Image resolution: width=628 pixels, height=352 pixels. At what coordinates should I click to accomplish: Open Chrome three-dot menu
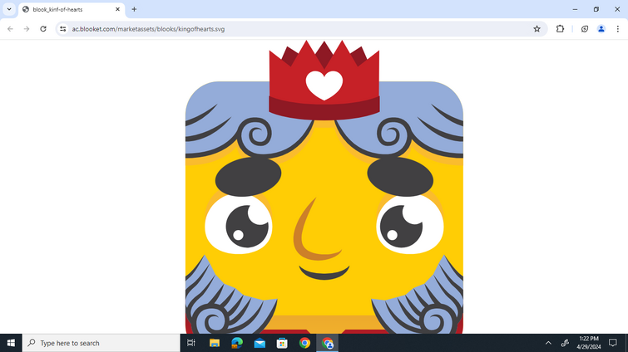tap(617, 29)
